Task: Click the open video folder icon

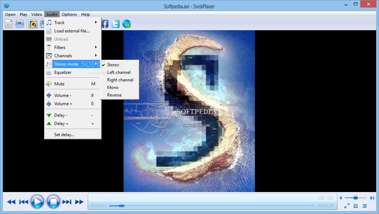Action: click(x=20, y=24)
